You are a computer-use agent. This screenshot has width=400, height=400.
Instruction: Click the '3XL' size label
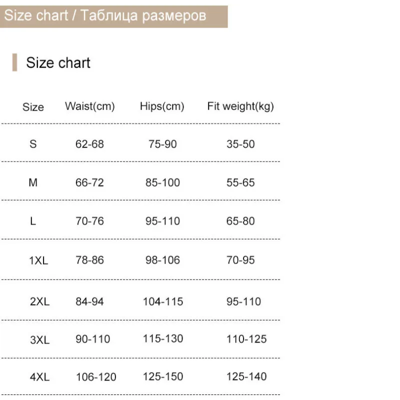coord(39,339)
